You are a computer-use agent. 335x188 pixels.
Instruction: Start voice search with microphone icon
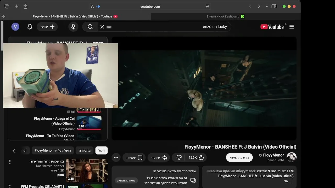[x=73, y=27]
